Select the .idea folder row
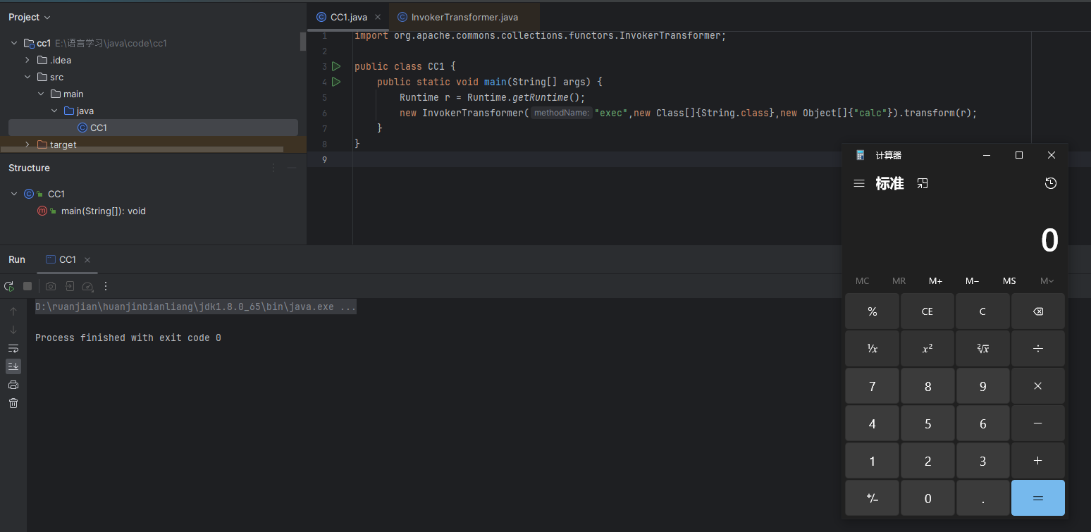The width and height of the screenshot is (1091, 532). tap(153, 60)
